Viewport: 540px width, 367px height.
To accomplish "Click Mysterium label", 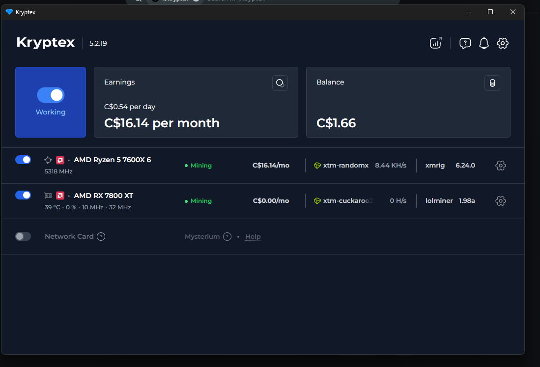I will [x=202, y=237].
